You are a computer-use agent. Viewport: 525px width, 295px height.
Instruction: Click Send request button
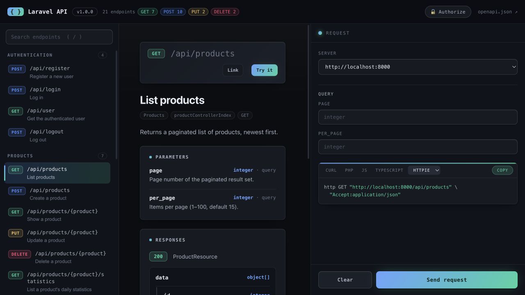tap(447, 280)
